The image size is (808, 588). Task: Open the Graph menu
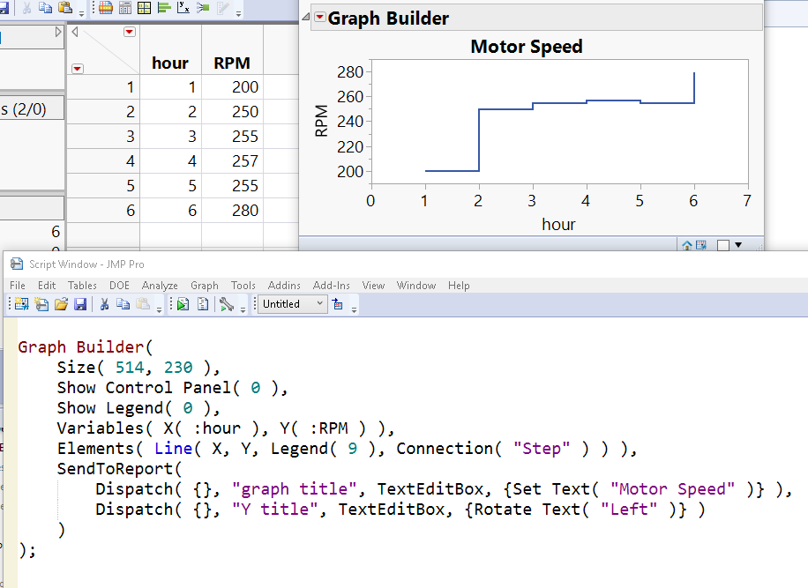pos(205,286)
